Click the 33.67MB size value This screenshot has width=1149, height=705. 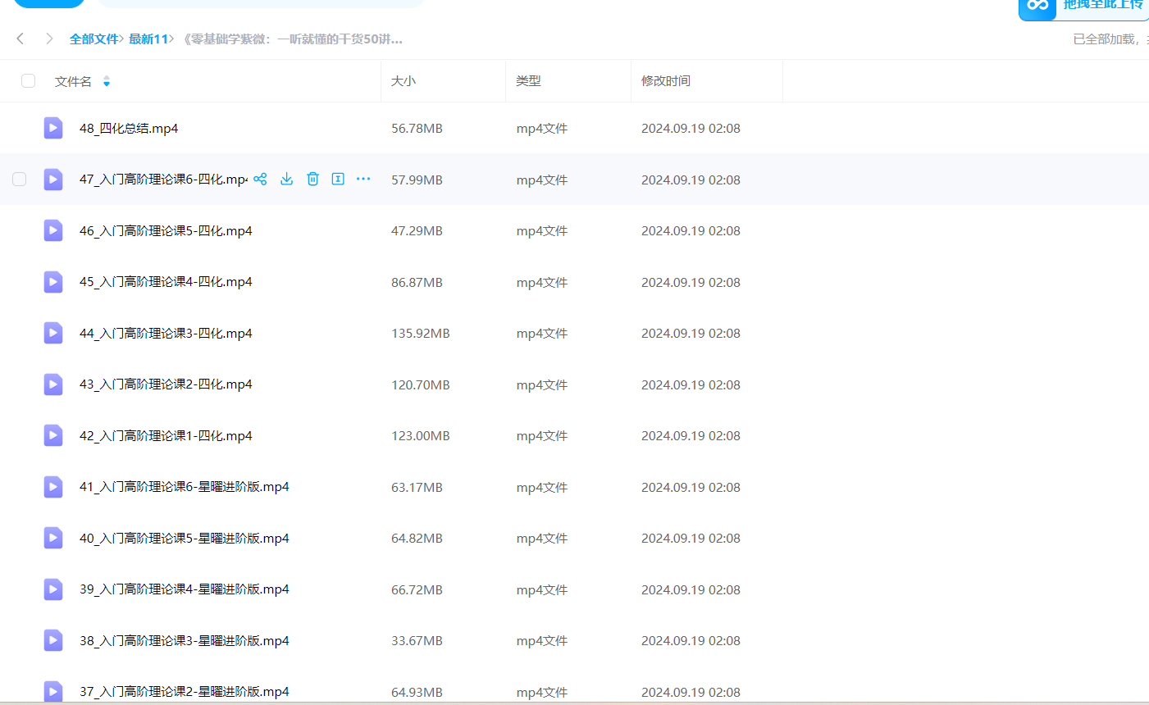click(x=417, y=641)
